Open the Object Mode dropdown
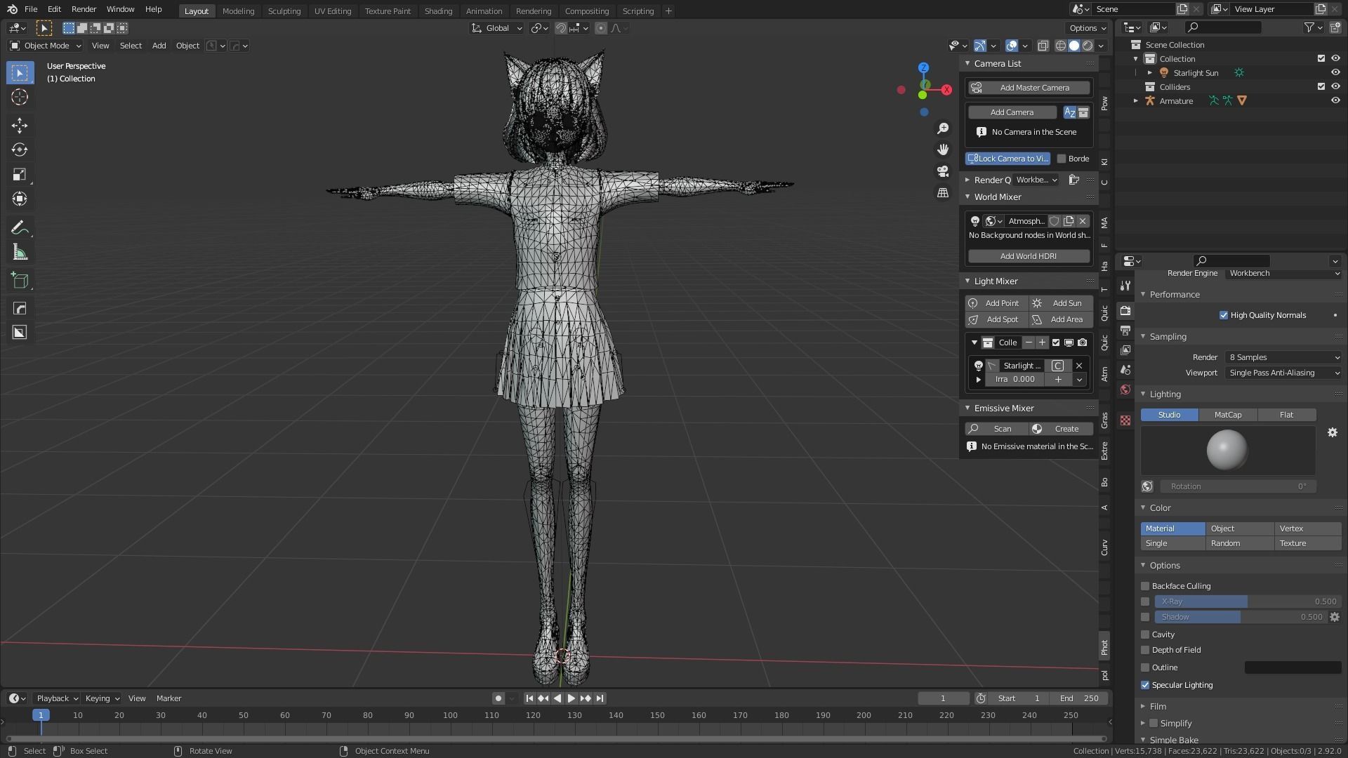 [x=46, y=46]
